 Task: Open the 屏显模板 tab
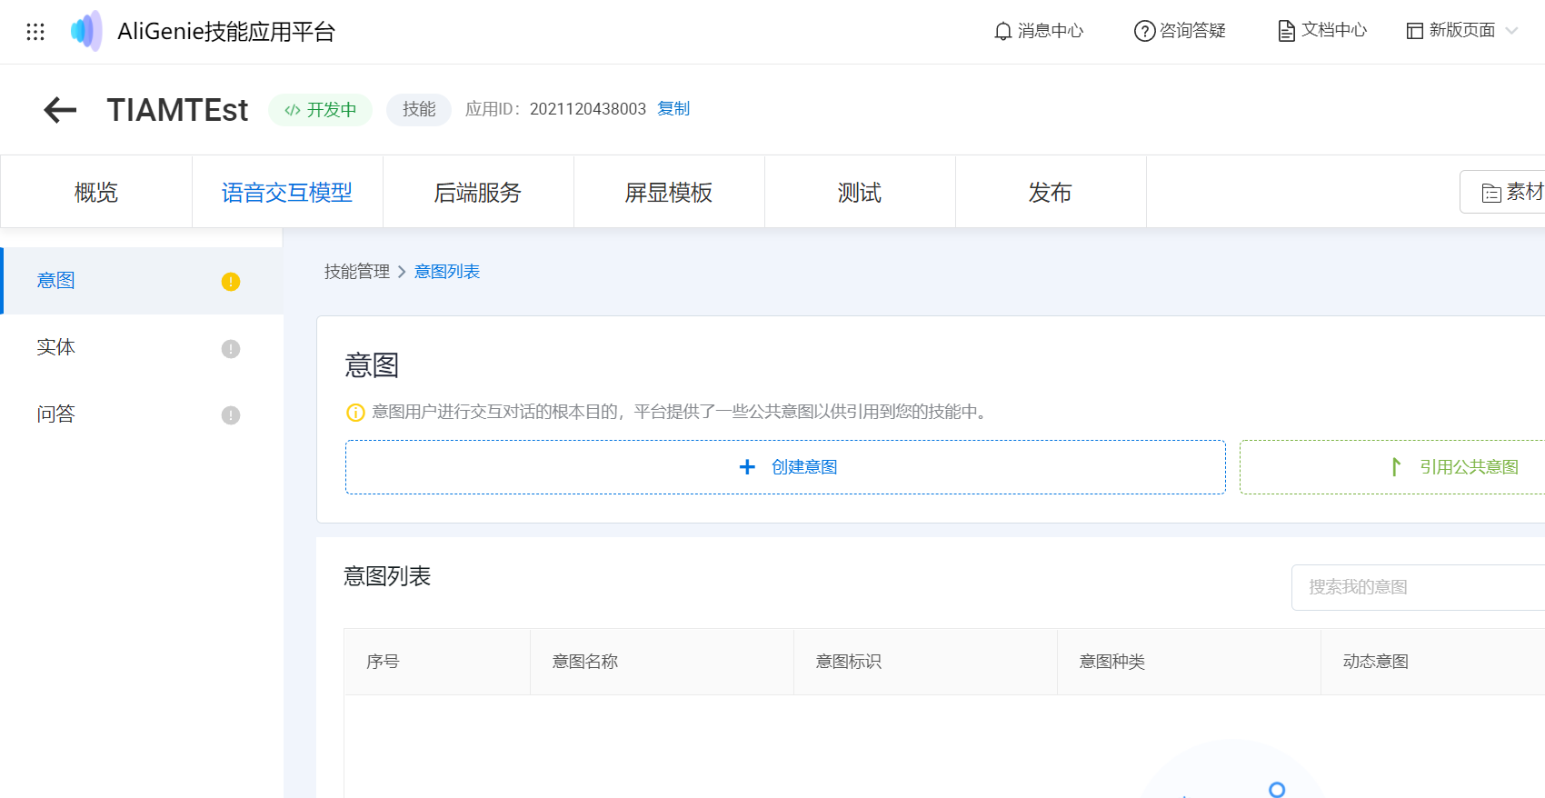(669, 192)
